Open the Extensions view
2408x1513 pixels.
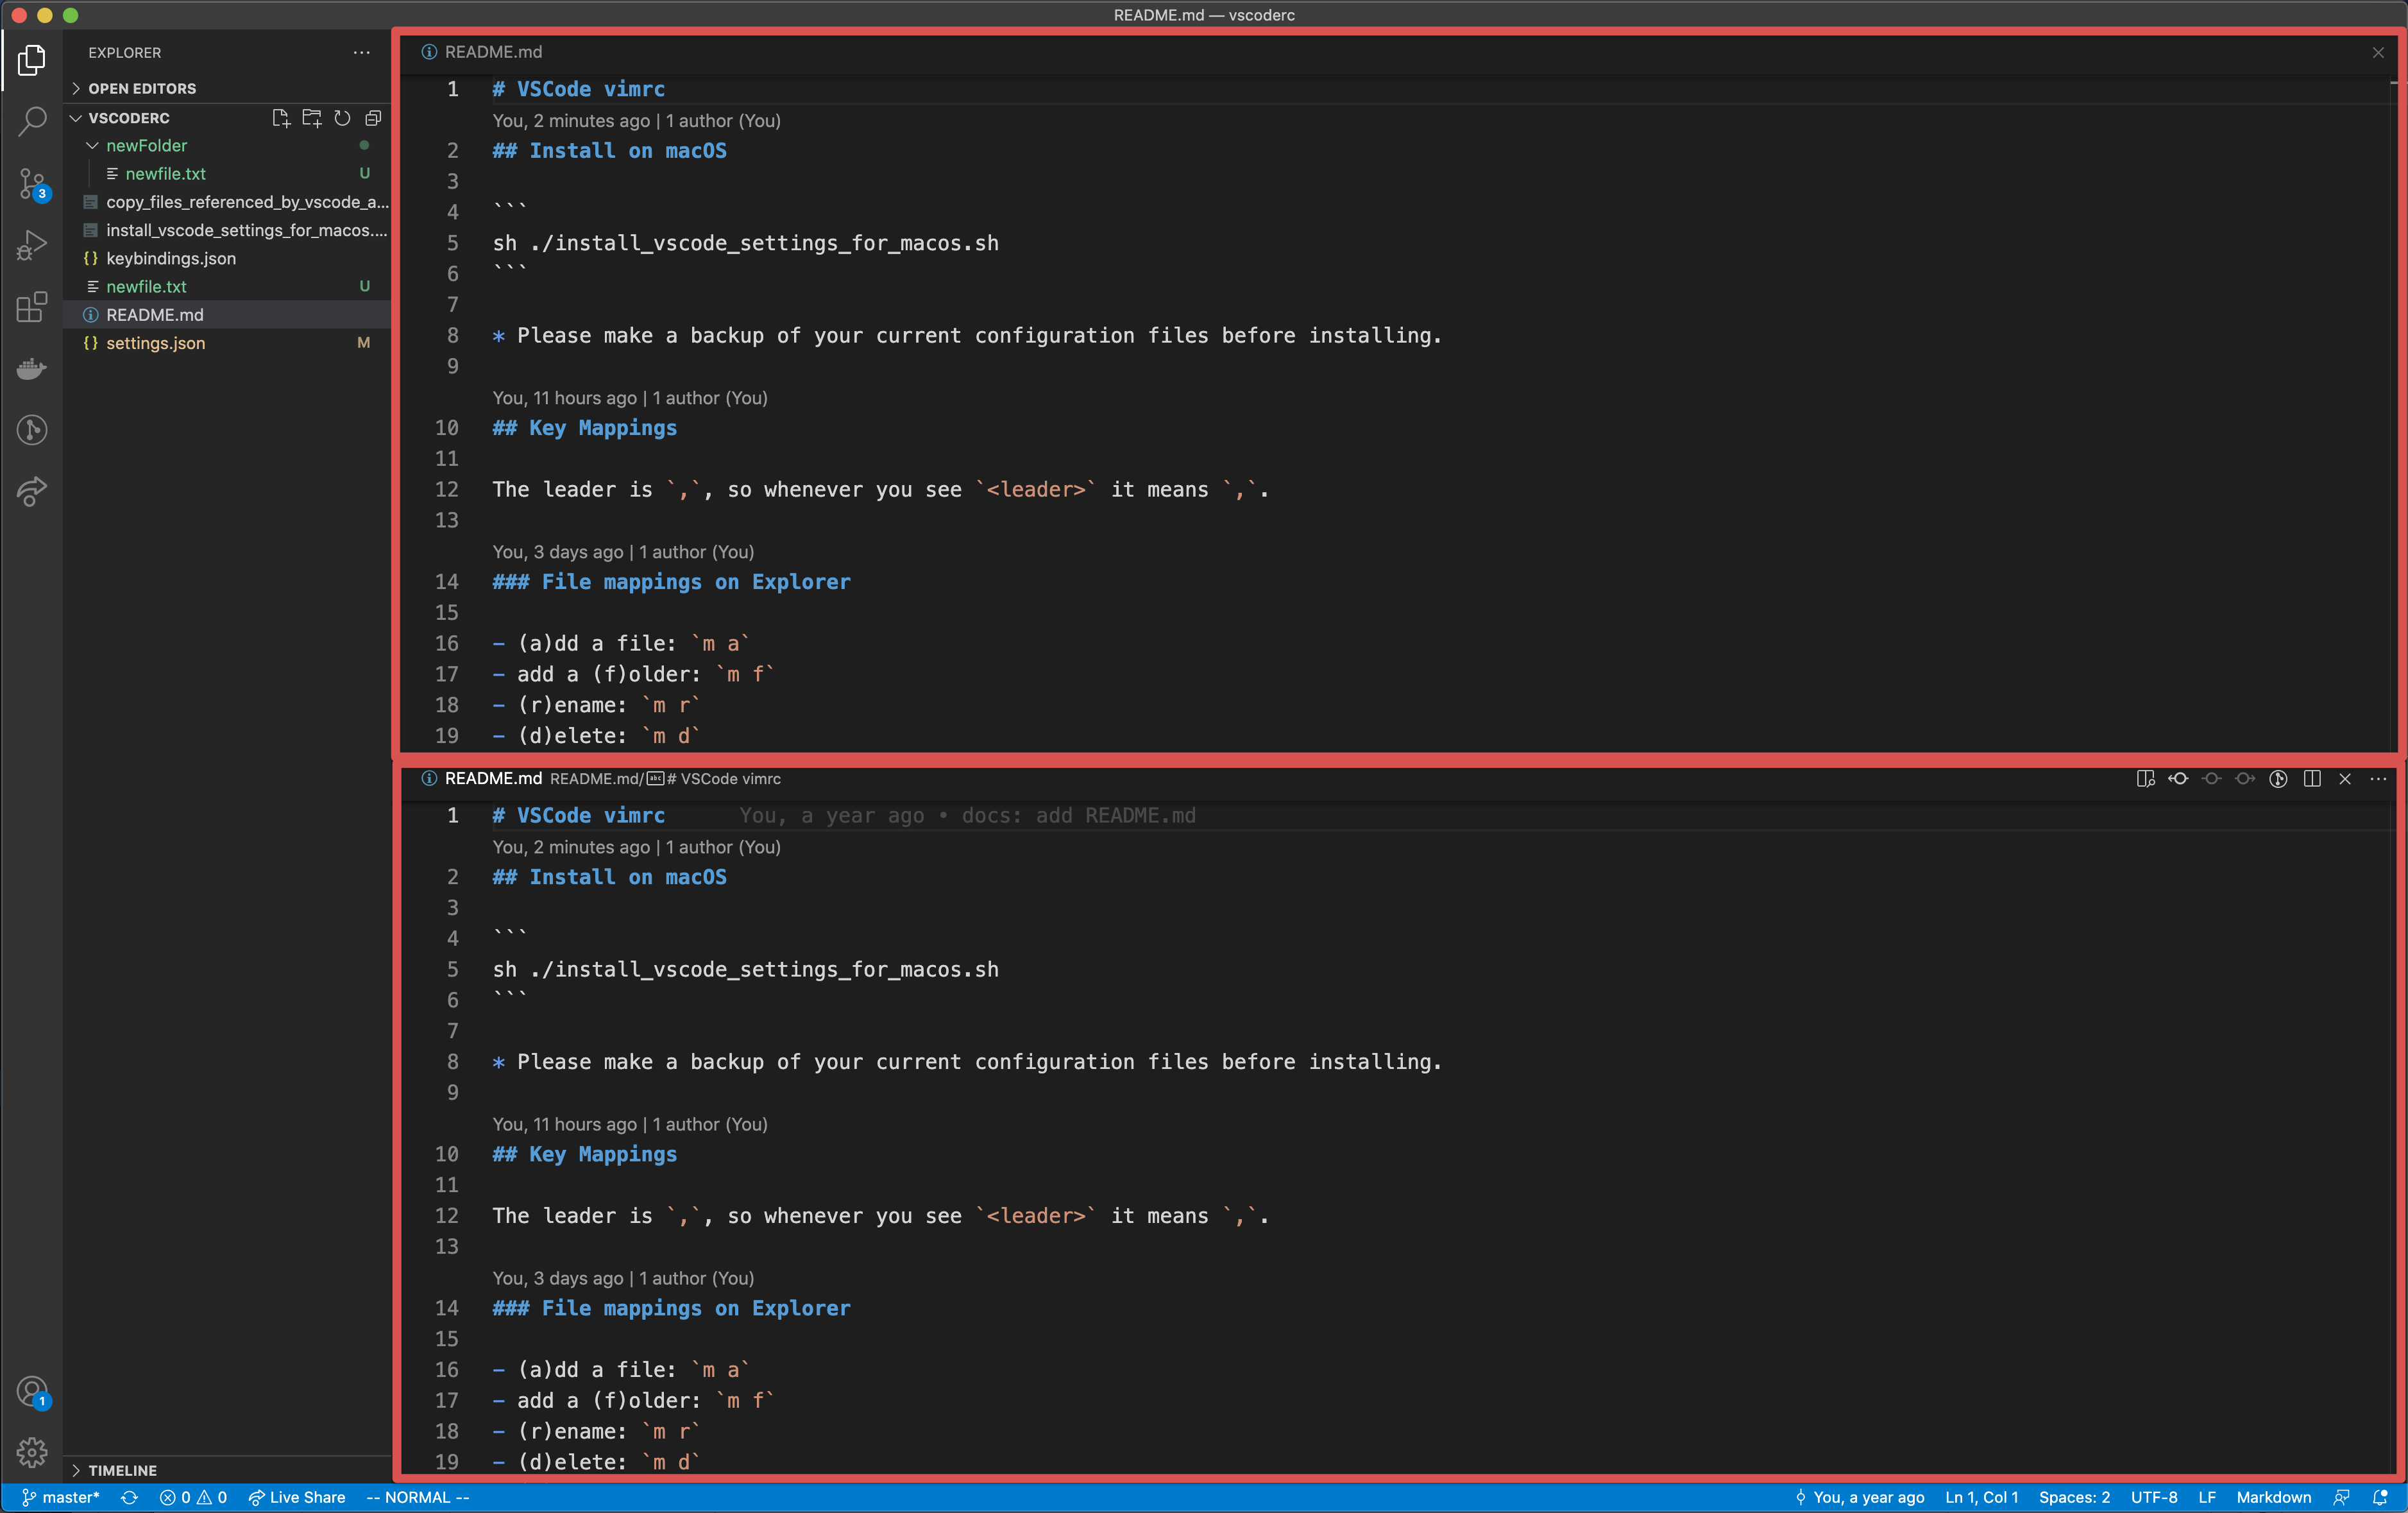(x=32, y=307)
